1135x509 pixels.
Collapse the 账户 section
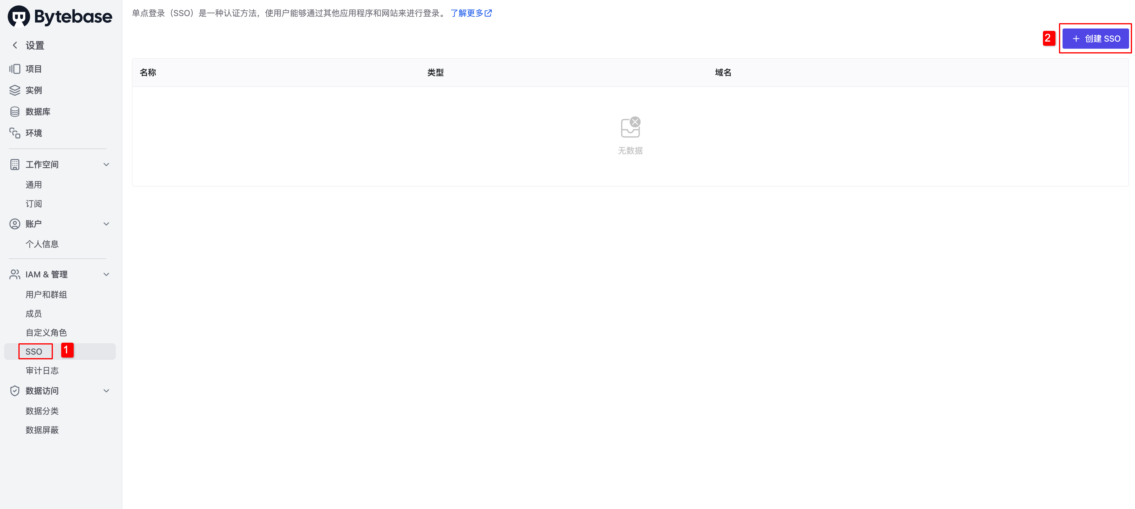(106, 223)
